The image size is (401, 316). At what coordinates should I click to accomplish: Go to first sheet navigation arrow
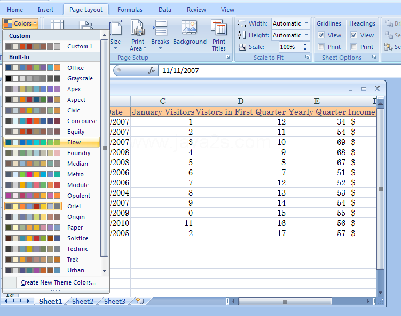coord(5,301)
